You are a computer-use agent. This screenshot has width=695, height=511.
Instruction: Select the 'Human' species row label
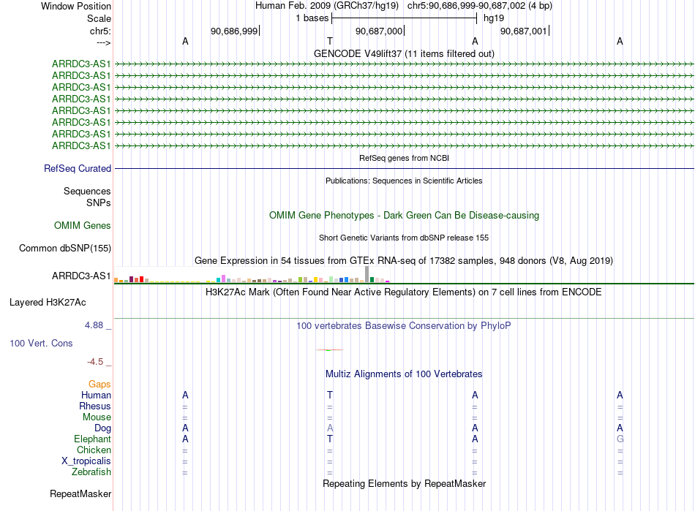[x=96, y=395]
